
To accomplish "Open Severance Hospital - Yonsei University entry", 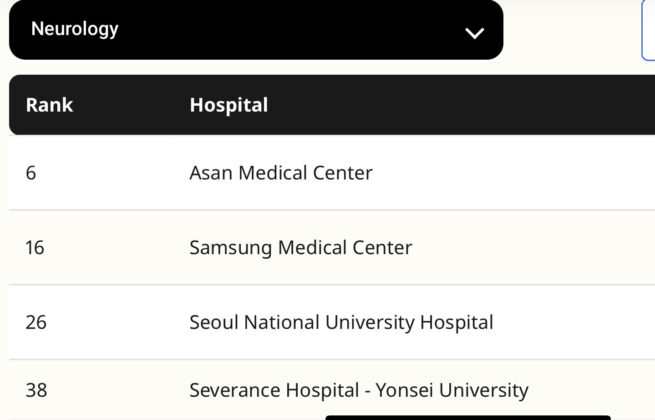I will pos(359,390).
